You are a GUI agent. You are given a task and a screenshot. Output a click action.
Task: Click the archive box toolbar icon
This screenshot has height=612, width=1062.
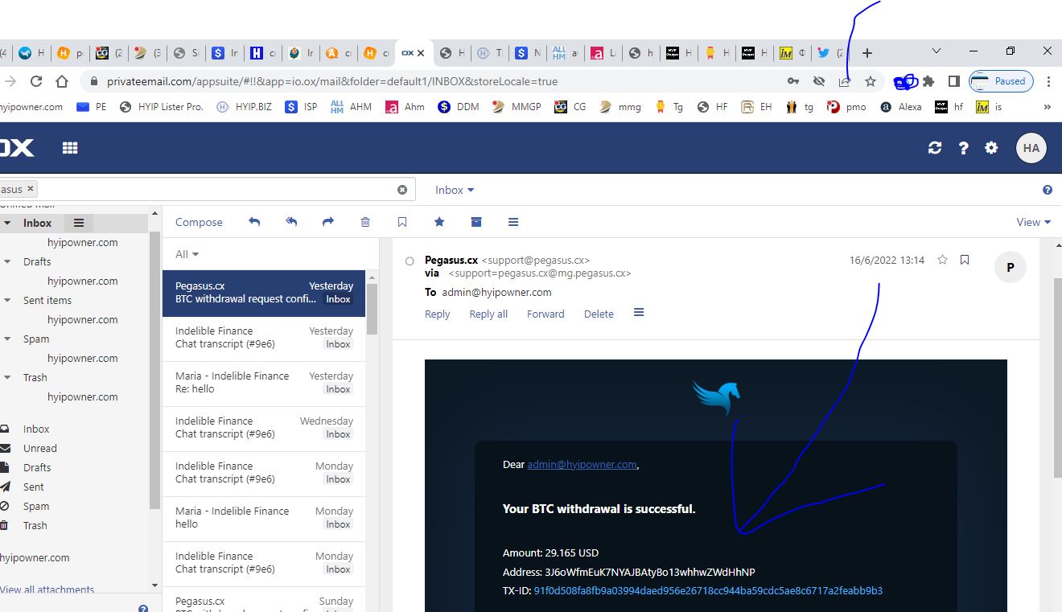point(476,222)
